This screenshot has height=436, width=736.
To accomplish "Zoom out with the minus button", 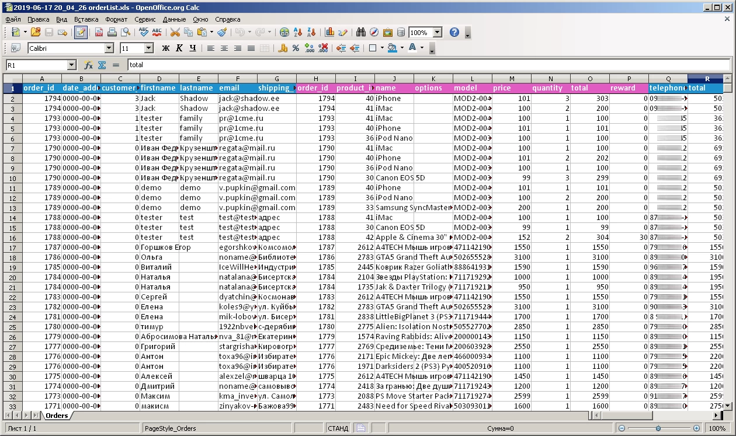I will point(622,428).
